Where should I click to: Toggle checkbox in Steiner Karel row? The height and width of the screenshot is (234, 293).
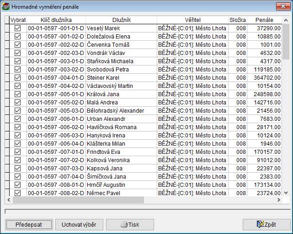tap(18, 78)
